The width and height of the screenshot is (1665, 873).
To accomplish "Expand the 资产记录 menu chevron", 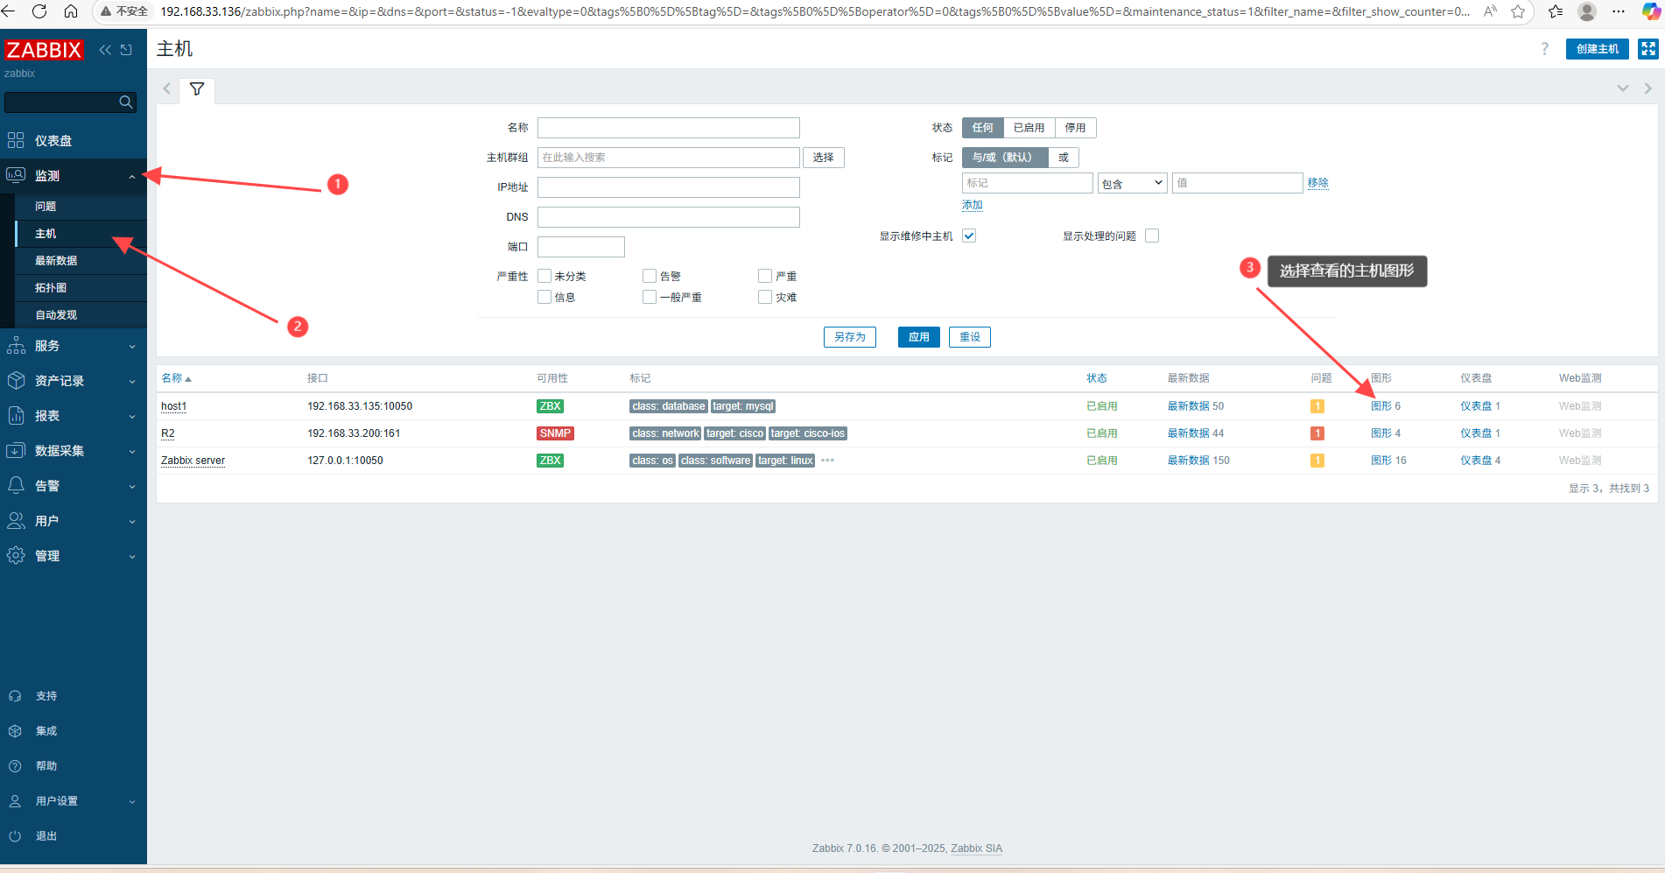I will (132, 382).
